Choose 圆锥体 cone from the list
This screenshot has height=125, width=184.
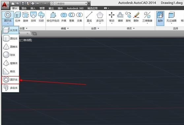(x=11, y=47)
